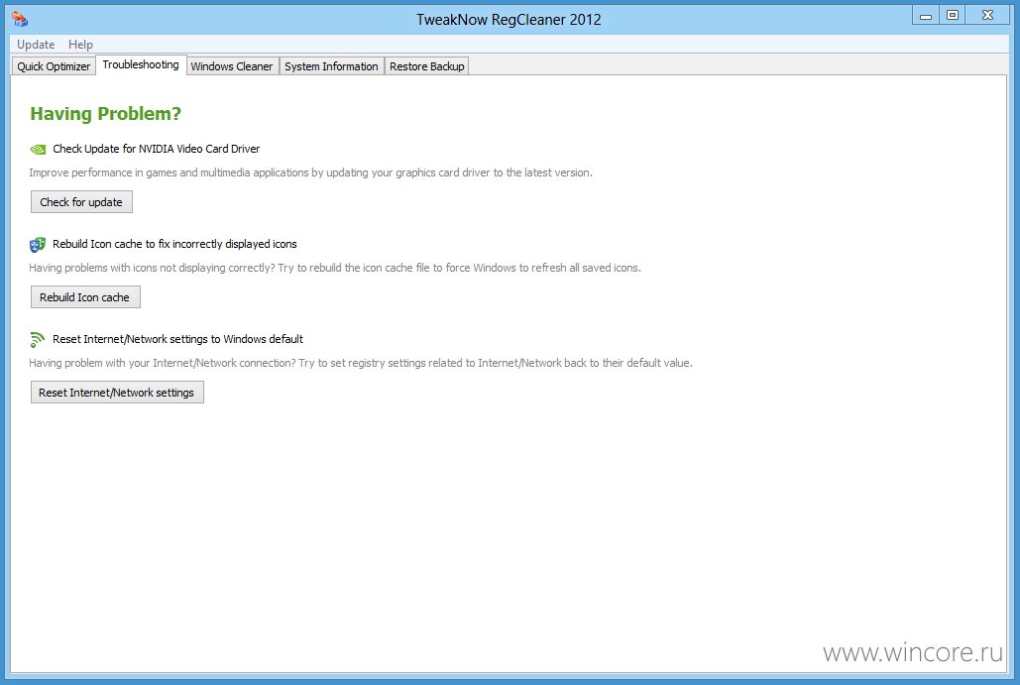Click 'Reset Internet/Network settings to Windows default' text

click(177, 339)
